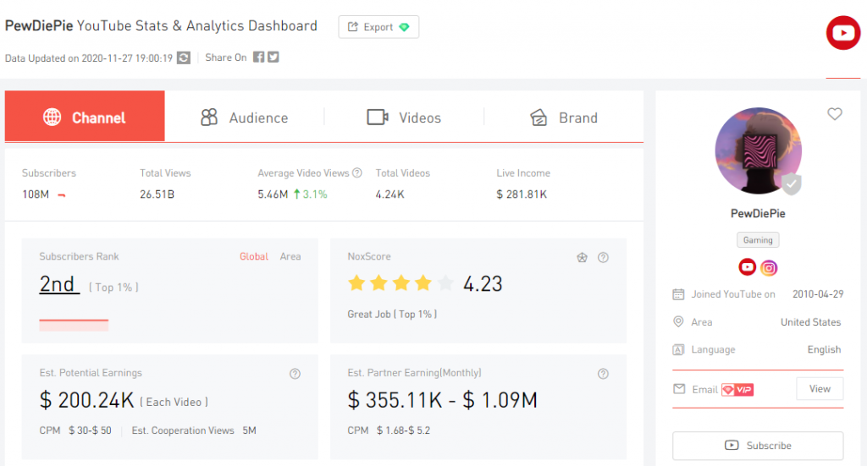
Task: Click the language icon beside Language
Action: (x=678, y=349)
